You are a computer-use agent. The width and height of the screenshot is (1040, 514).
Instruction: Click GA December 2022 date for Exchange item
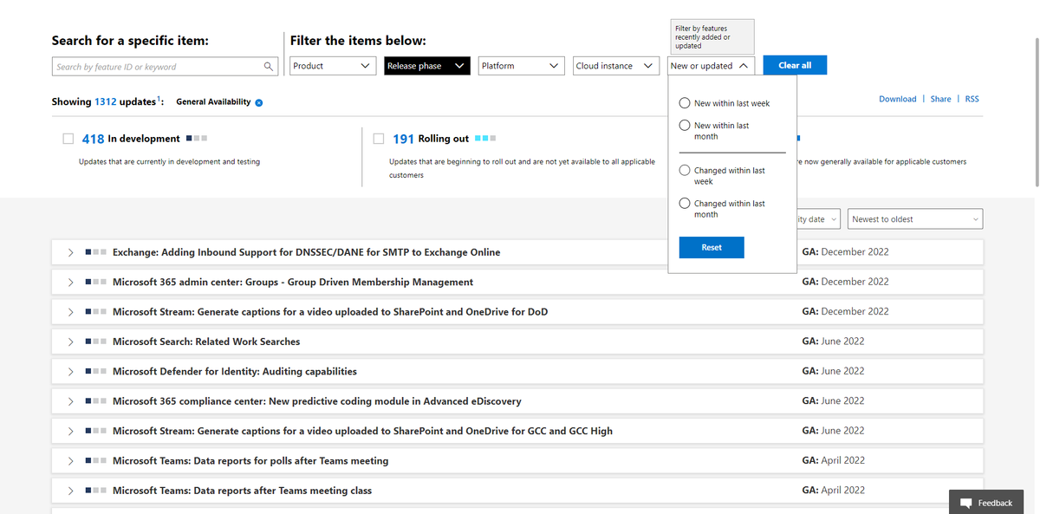pyautogui.click(x=846, y=252)
